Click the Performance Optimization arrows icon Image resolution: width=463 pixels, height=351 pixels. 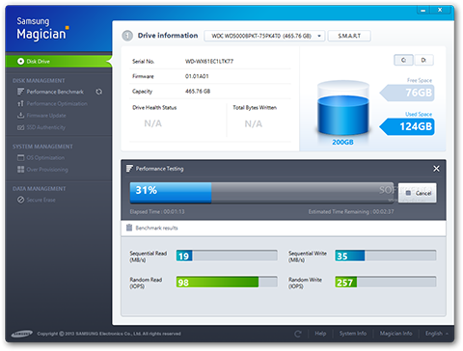20,103
